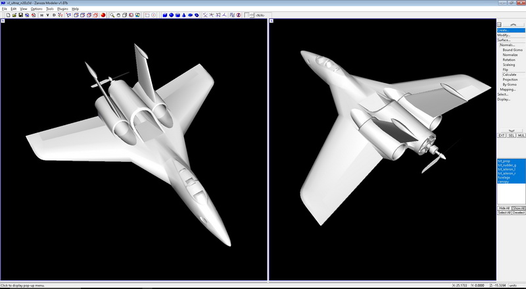Open the View menu
This screenshot has width=526, height=289.
click(24, 9)
